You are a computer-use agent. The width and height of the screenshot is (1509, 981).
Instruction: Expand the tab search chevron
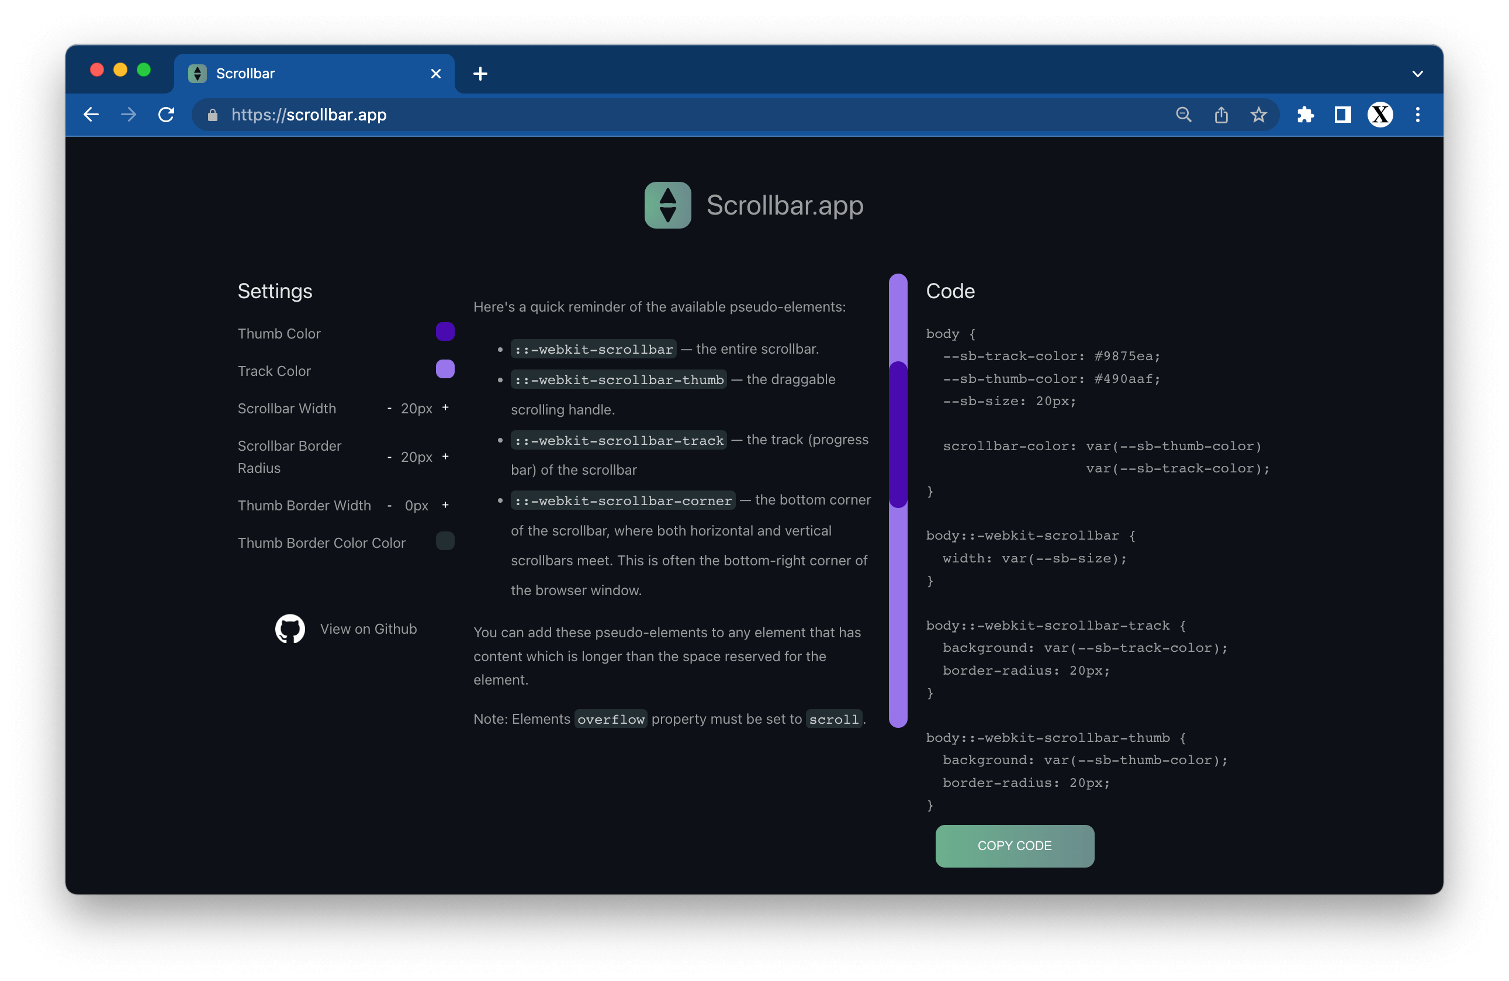pyautogui.click(x=1418, y=74)
